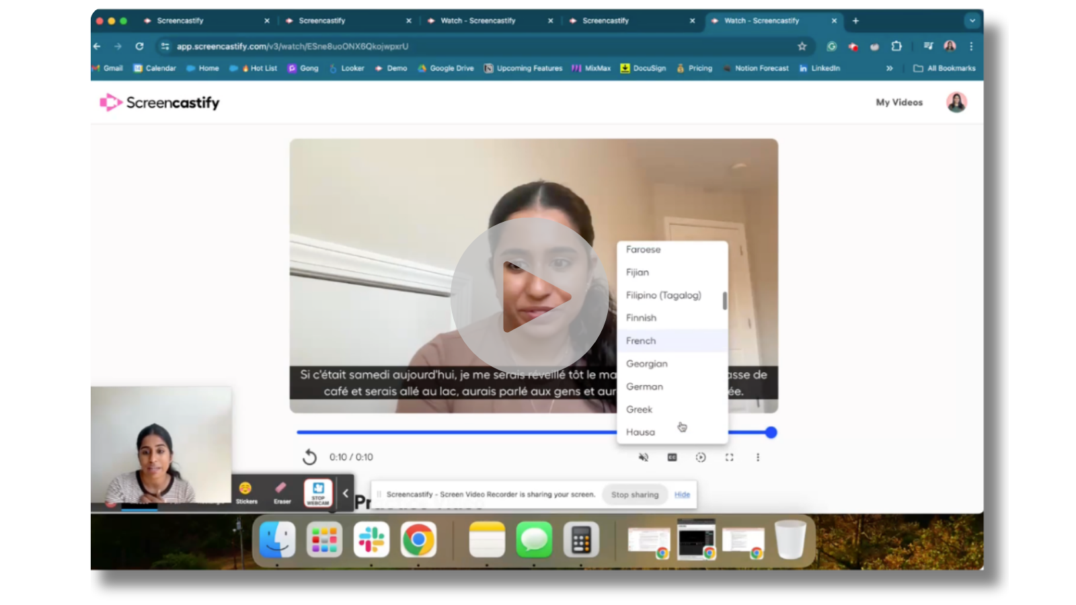
Task: Select the Eraser tool
Action: click(x=282, y=492)
